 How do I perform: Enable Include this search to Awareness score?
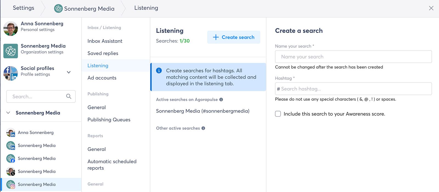pyautogui.click(x=278, y=114)
